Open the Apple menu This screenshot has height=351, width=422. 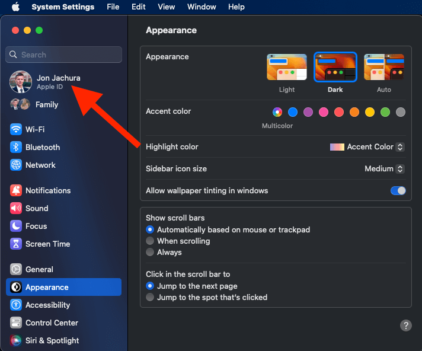click(x=15, y=7)
